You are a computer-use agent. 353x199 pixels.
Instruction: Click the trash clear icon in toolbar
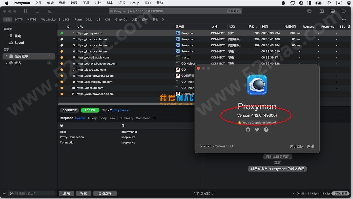[50, 11]
